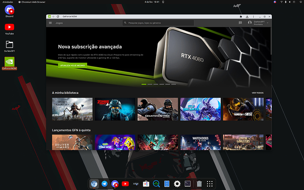Click the ATUALIZA HOJE MESMO button

[73, 65]
